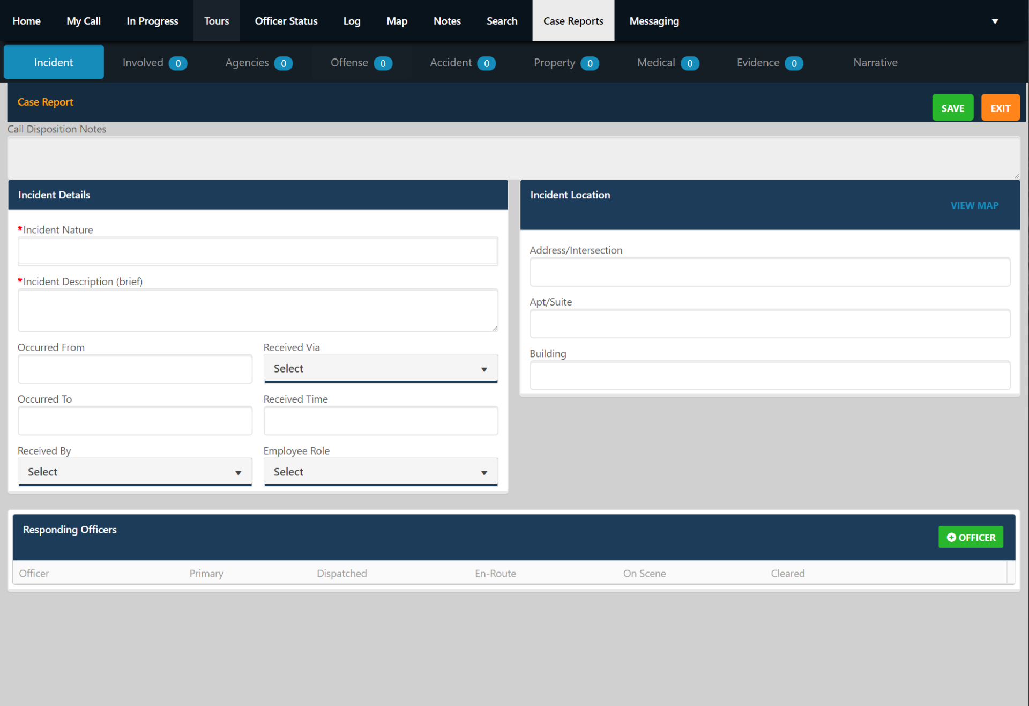This screenshot has height=706, width=1029.
Task: Open View Map for incident location
Action: [974, 205]
